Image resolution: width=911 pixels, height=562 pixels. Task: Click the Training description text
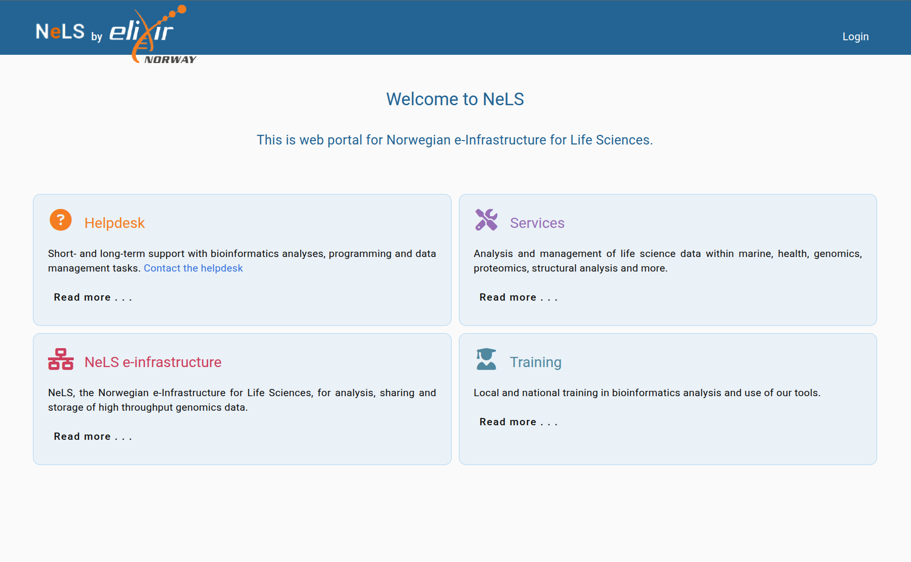pos(647,393)
